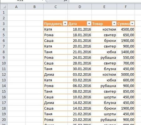
Task: Click the 5000,00 amount cell
Action: (x=126, y=75)
